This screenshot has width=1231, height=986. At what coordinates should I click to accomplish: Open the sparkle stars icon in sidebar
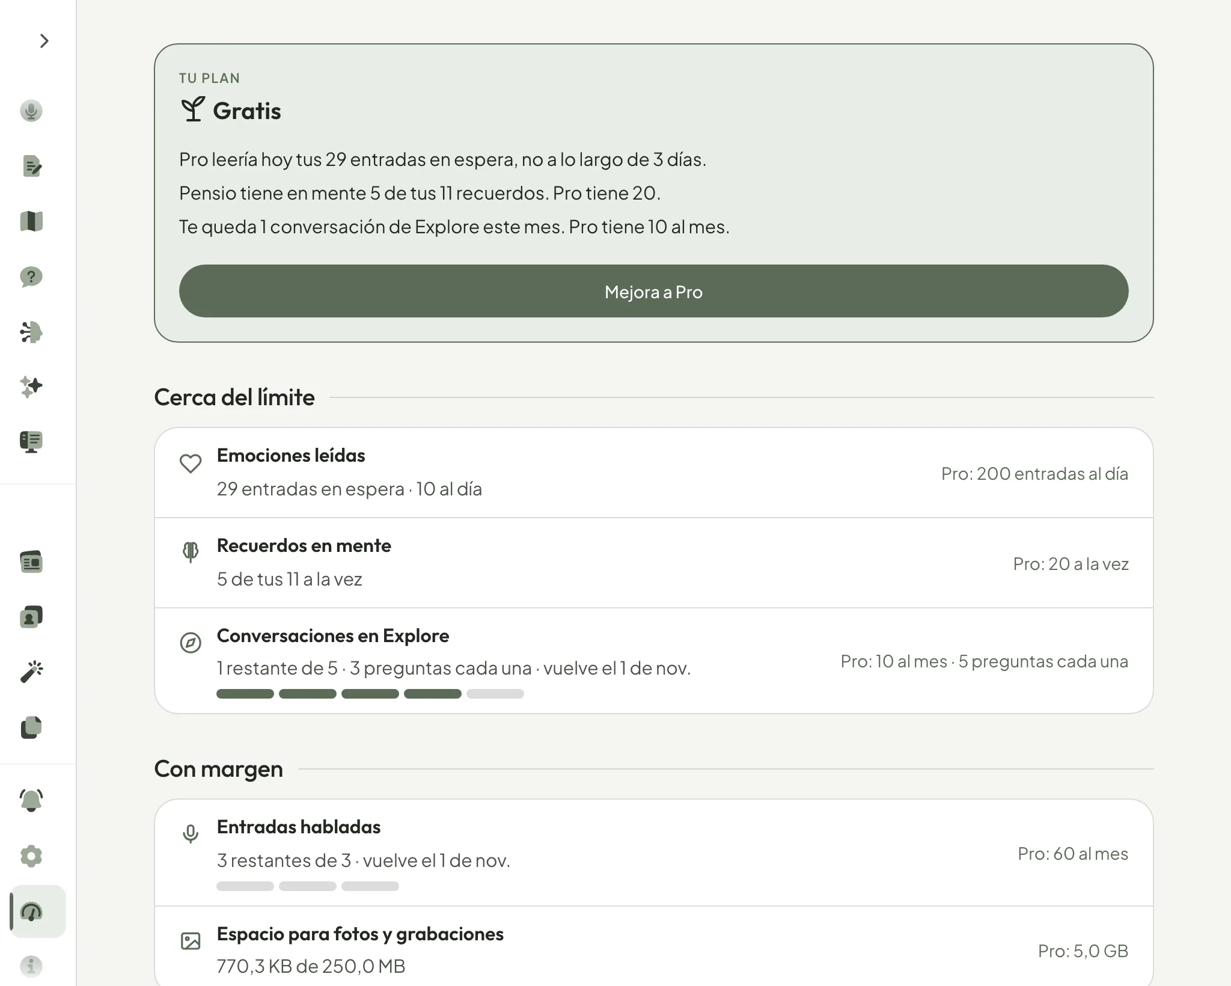(x=31, y=387)
